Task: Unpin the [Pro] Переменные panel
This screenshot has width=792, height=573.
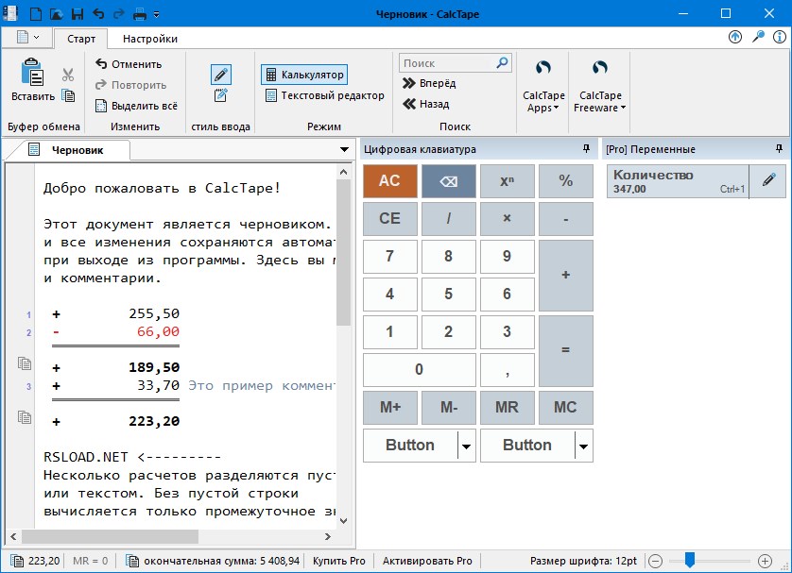Action: point(778,148)
